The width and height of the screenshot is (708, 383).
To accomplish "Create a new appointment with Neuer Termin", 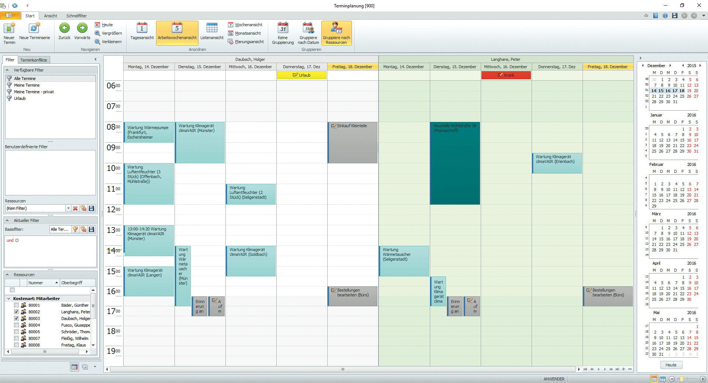I will (x=9, y=33).
